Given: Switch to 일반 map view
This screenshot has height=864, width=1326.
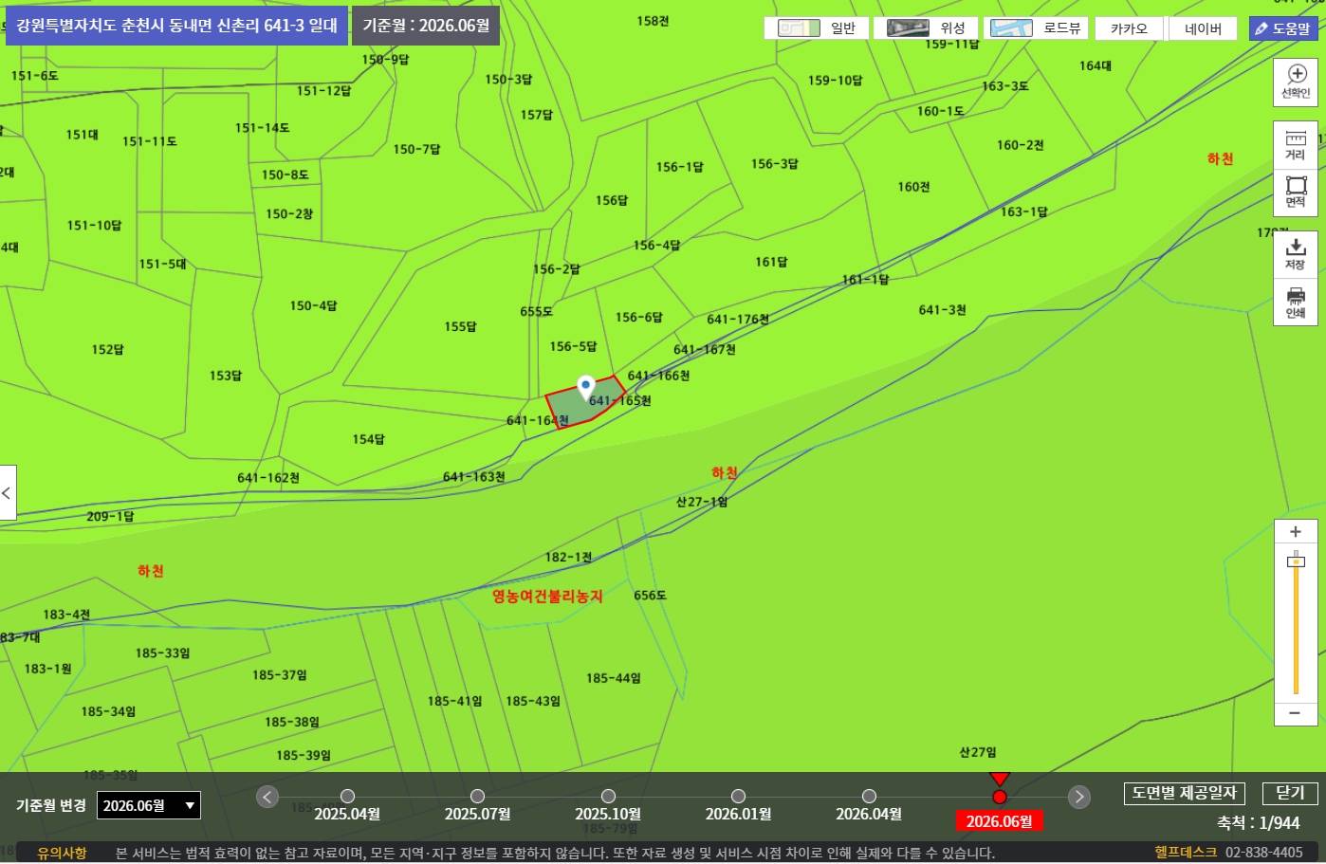Looking at the screenshot, I should [x=819, y=28].
